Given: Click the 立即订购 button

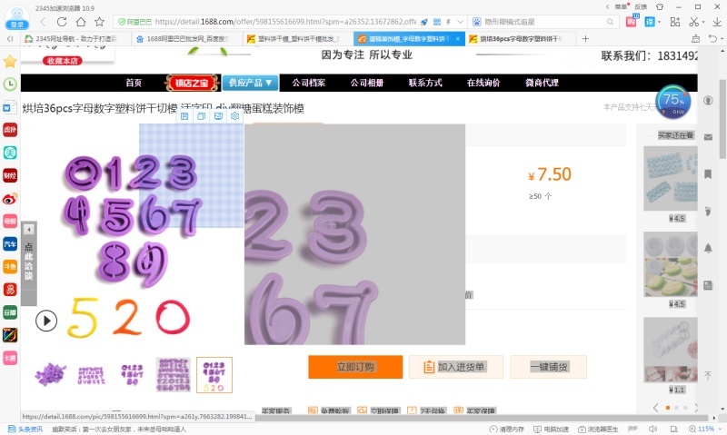Looking at the screenshot, I should tap(355, 367).
